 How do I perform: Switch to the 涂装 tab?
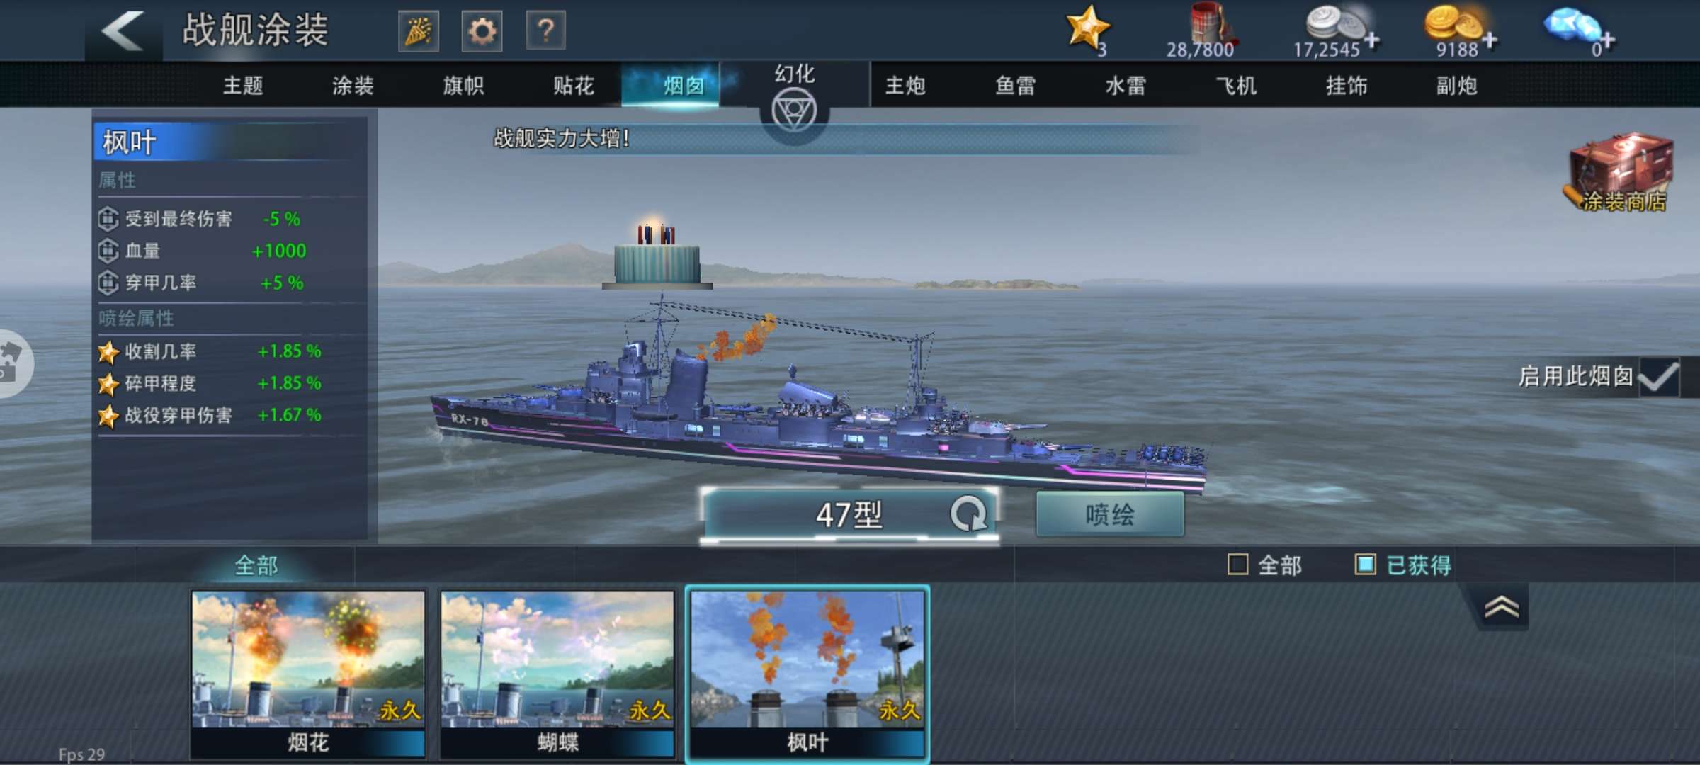pyautogui.click(x=353, y=86)
